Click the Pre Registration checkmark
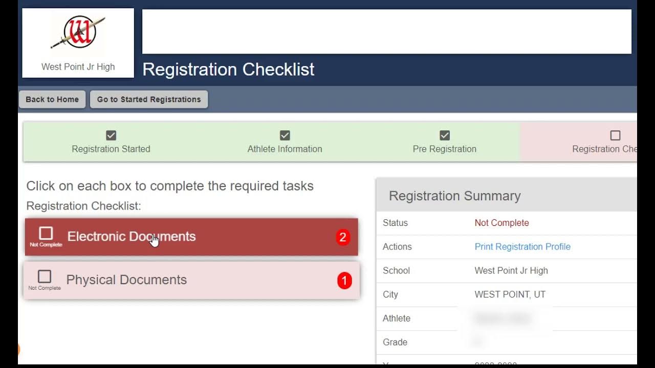This screenshot has height=368, width=655. pos(445,135)
